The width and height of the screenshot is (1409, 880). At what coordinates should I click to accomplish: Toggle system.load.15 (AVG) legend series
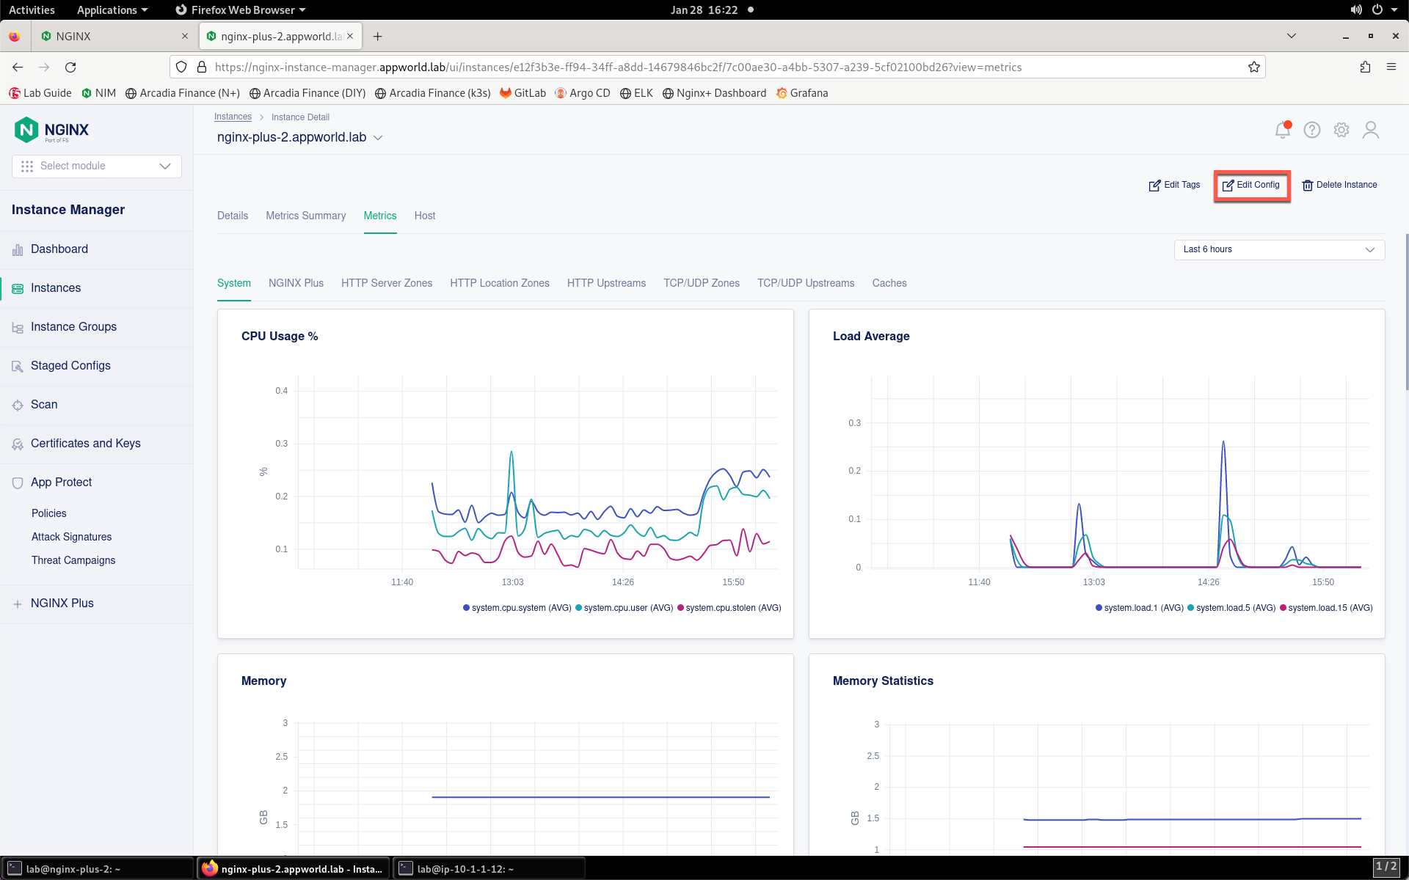coord(1326,608)
